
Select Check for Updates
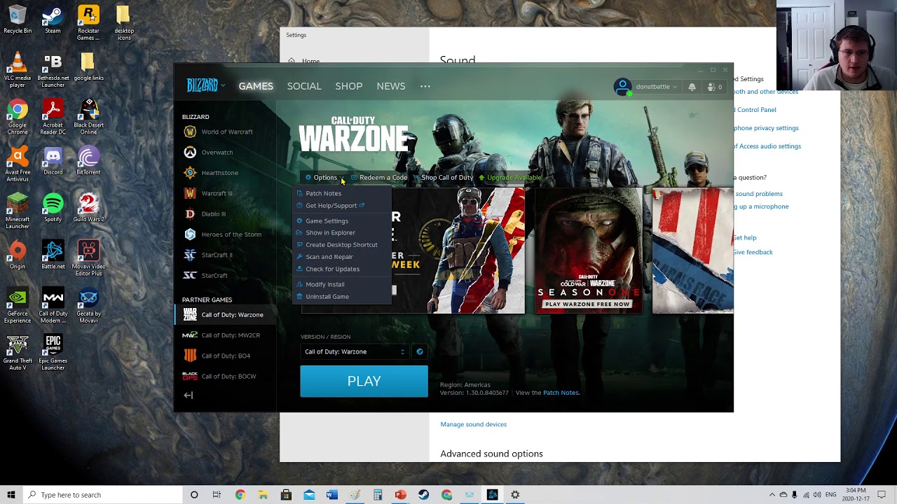pos(332,269)
